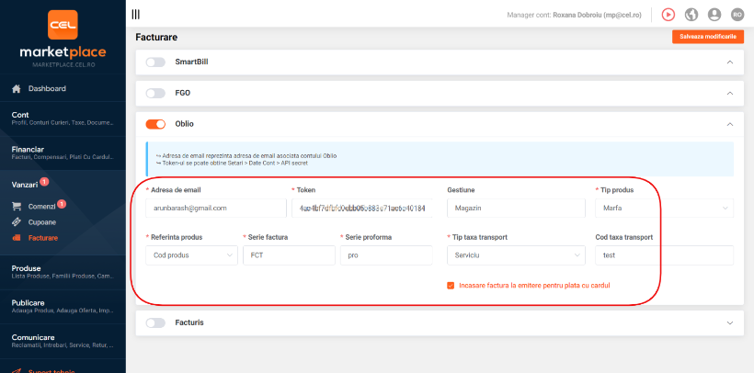Open the Financiar sidebar section
754x373 pixels.
pyautogui.click(x=63, y=153)
